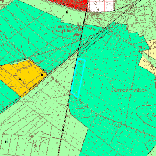This screenshot has height=156, width=156.
Task: Click the orange zoned area
Action: click(x=23, y=78)
